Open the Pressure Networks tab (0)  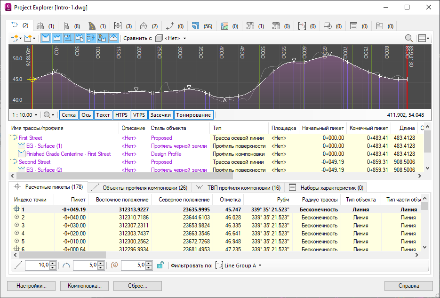tap(281, 26)
